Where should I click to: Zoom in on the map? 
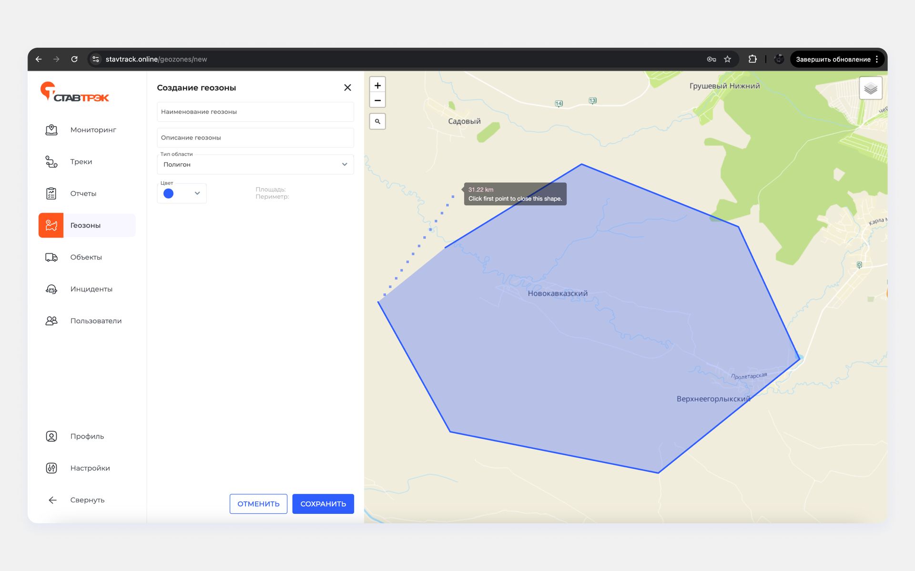pos(377,86)
